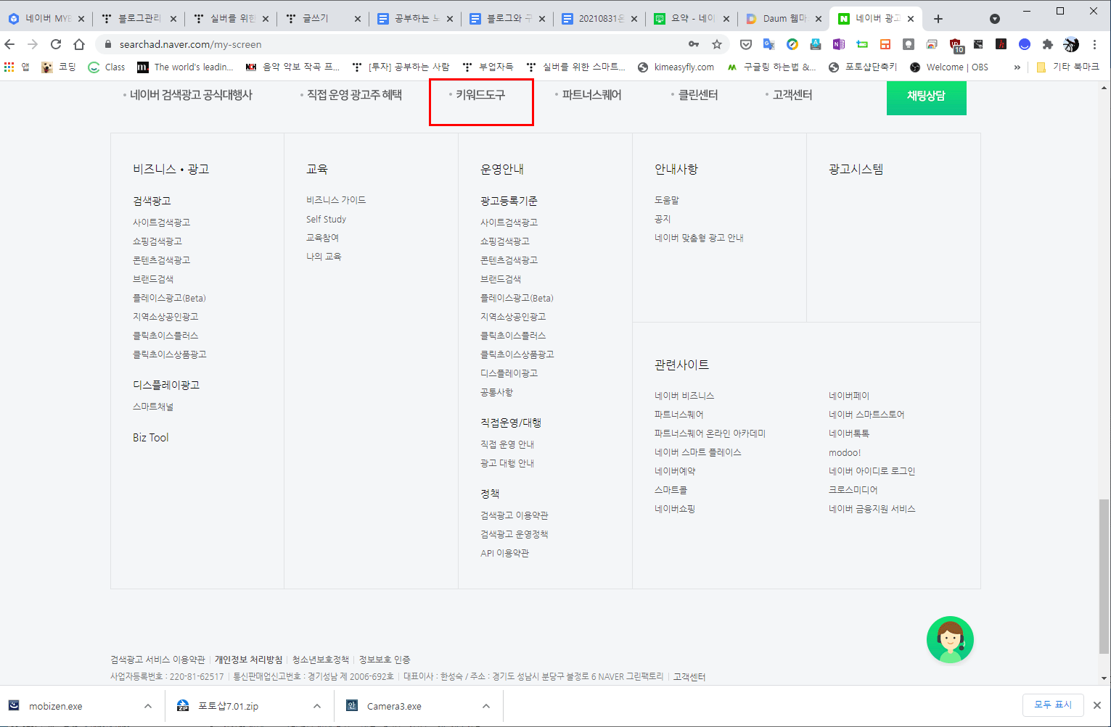1111x727 pixels.
Task: Open Chrome three-dot menu
Action: click(x=1095, y=44)
